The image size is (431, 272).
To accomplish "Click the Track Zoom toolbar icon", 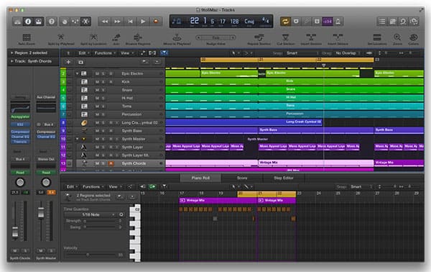I will [x=27, y=39].
